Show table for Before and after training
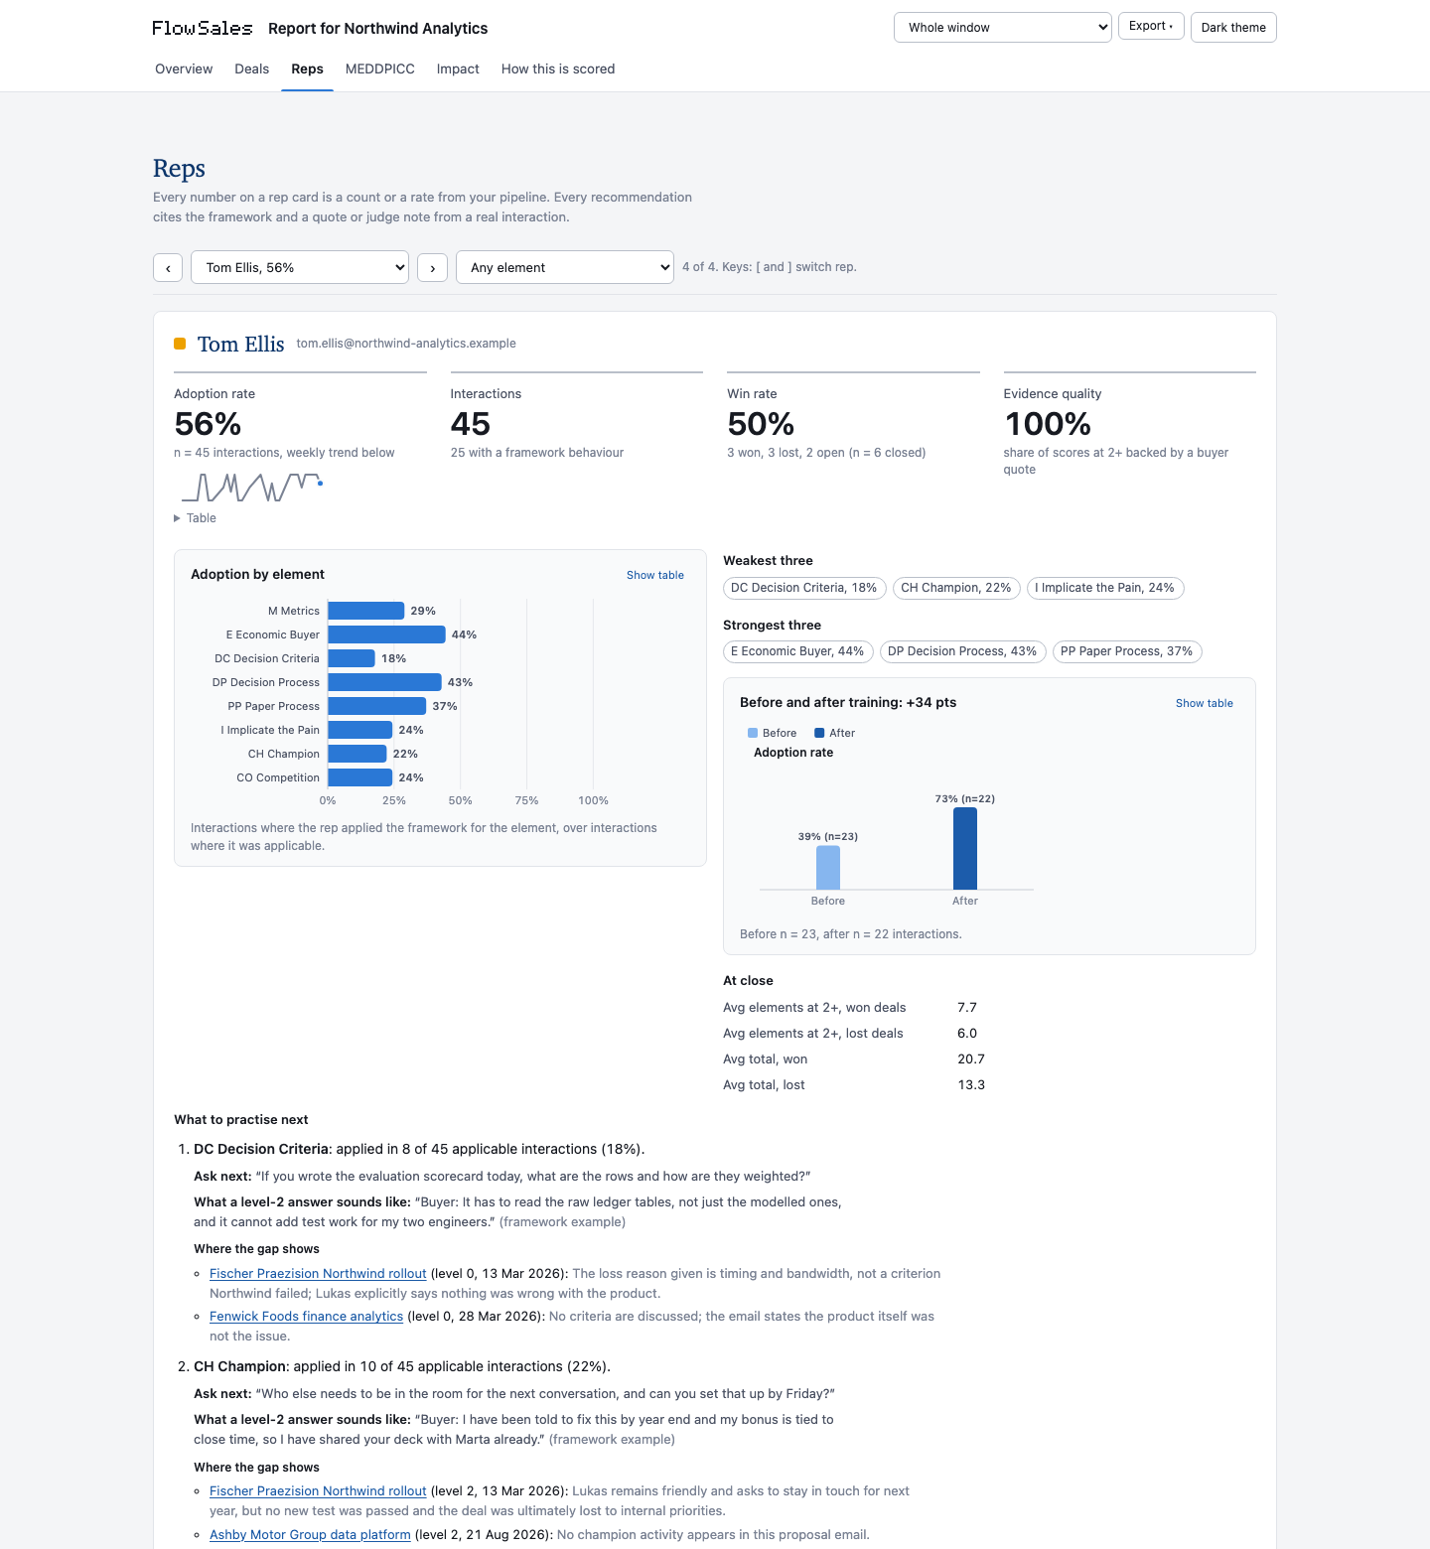1430x1549 pixels. pos(1205,703)
